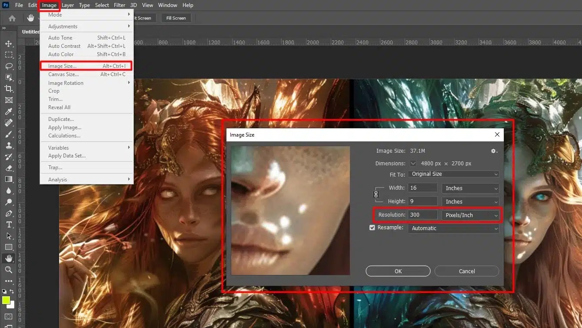
Task: Select the Crop tool in toolbar
Action: click(8, 89)
